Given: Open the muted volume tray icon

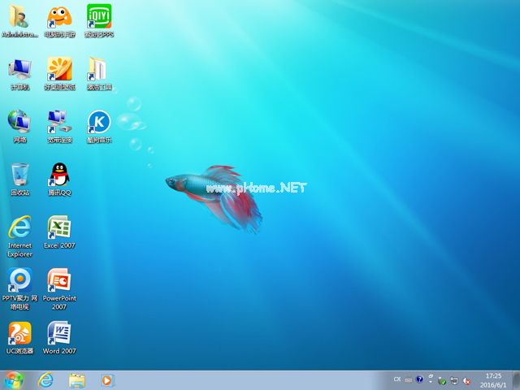Looking at the screenshot, I should point(466,381).
